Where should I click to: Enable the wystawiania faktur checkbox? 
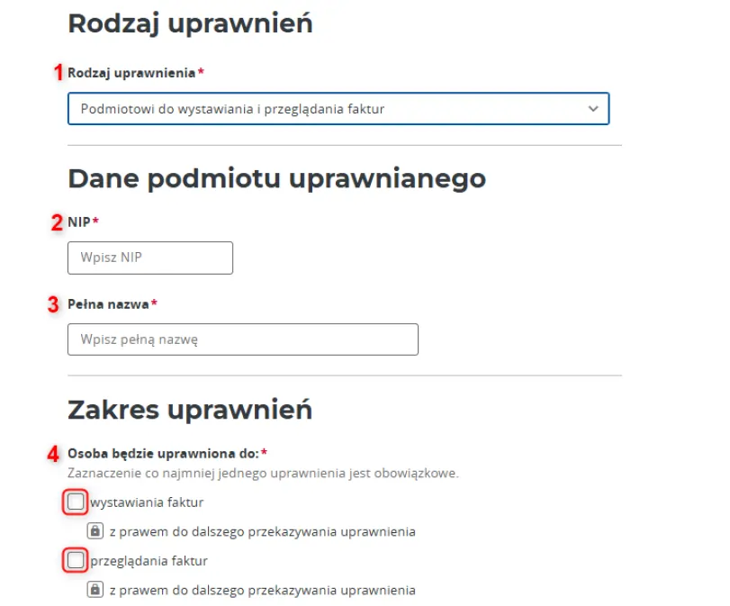[x=76, y=502]
